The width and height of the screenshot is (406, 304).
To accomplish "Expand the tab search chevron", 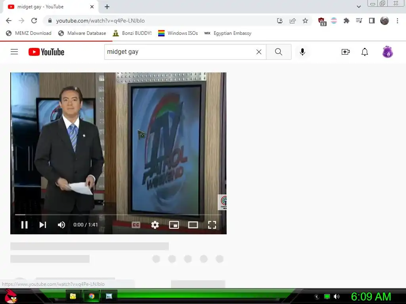I will click(x=358, y=7).
